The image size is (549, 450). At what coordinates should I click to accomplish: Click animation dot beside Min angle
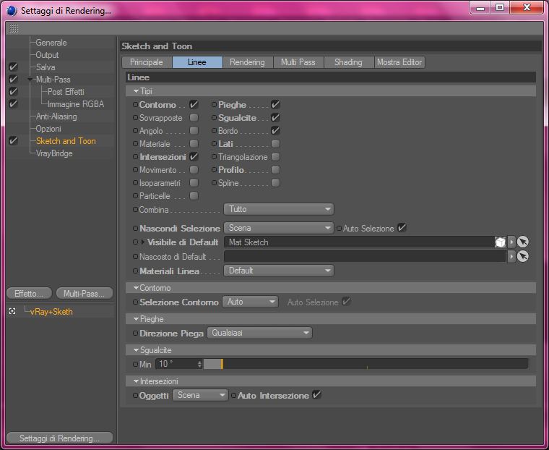click(x=136, y=365)
